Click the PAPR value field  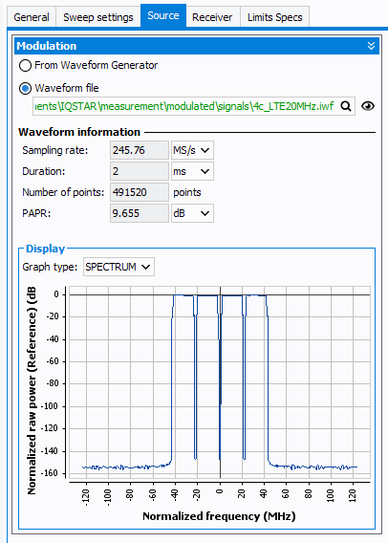[140, 213]
